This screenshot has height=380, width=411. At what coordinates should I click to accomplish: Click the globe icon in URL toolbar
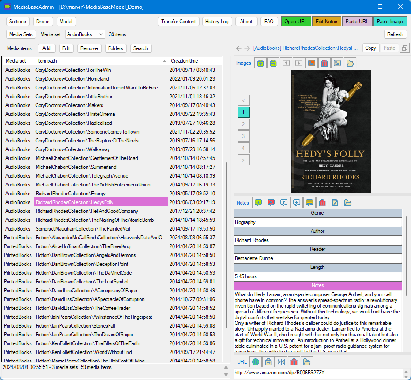click(255, 362)
